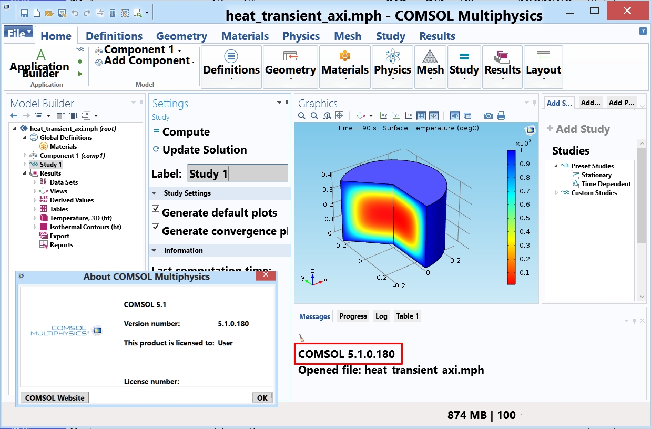Check Generate default plots option
Screen dimensions: 651x429
click(x=156, y=209)
